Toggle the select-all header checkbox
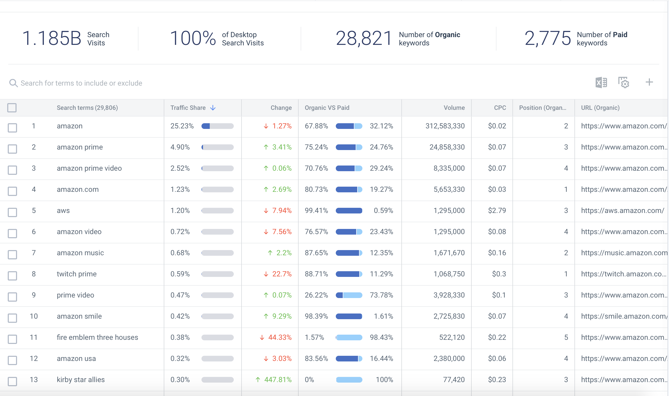669x396 pixels. click(x=12, y=108)
